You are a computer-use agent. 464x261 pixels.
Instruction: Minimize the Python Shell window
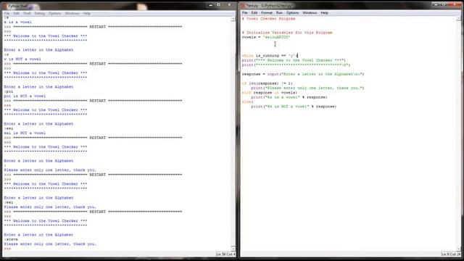(210, 5)
